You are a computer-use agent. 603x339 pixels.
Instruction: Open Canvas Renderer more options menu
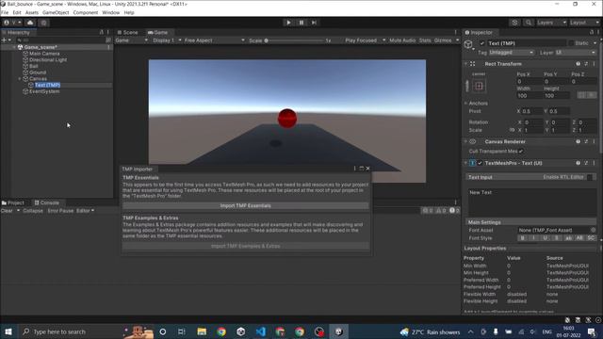[x=595, y=141]
